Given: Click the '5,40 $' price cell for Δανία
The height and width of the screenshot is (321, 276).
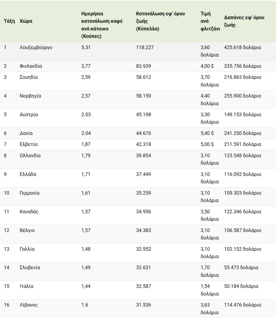Looking at the screenshot, I should pos(207,133).
